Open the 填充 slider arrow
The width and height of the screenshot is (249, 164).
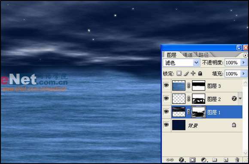[x=243, y=73]
